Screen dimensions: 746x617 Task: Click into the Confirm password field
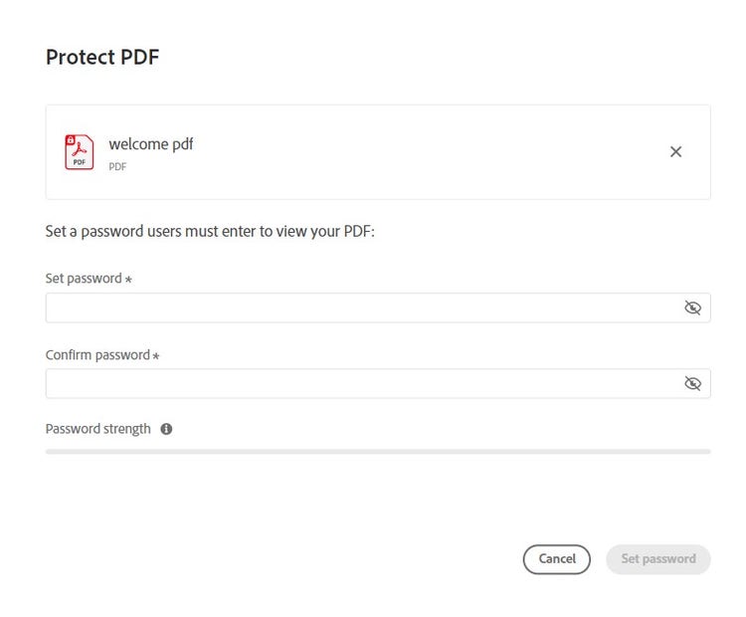[x=358, y=383]
